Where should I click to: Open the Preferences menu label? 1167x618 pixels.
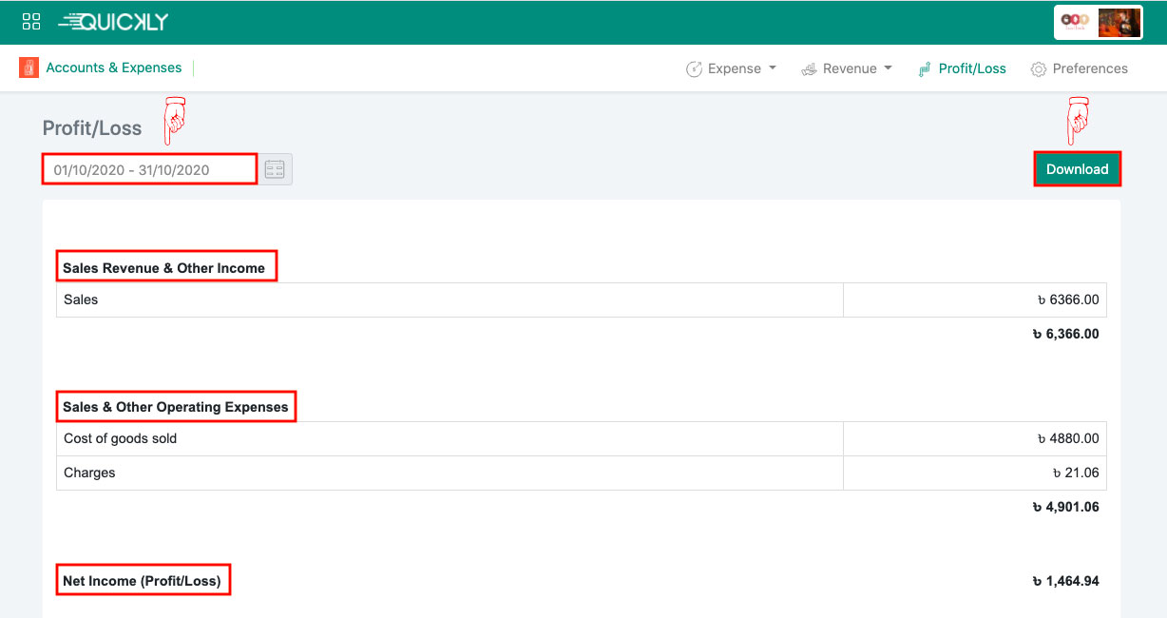pos(1090,68)
